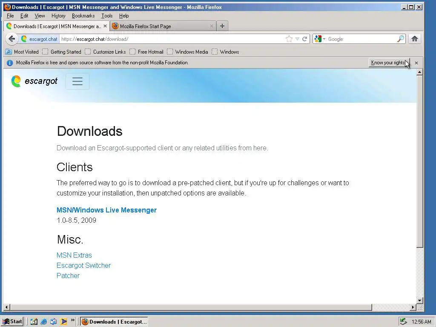Open the Escargot Switcher link

point(83,266)
